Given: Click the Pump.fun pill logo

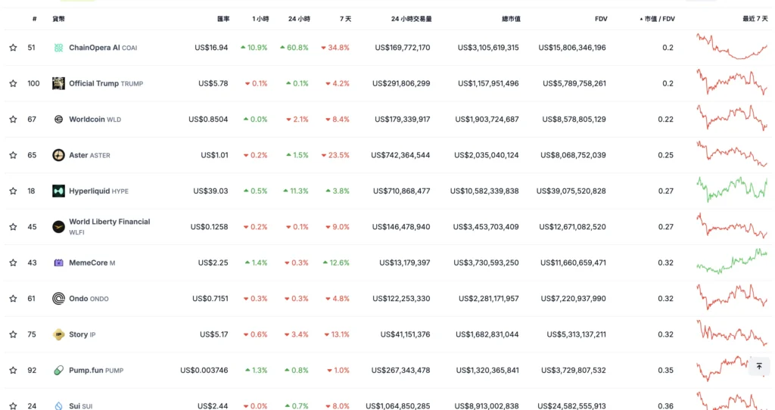Looking at the screenshot, I should [58, 370].
